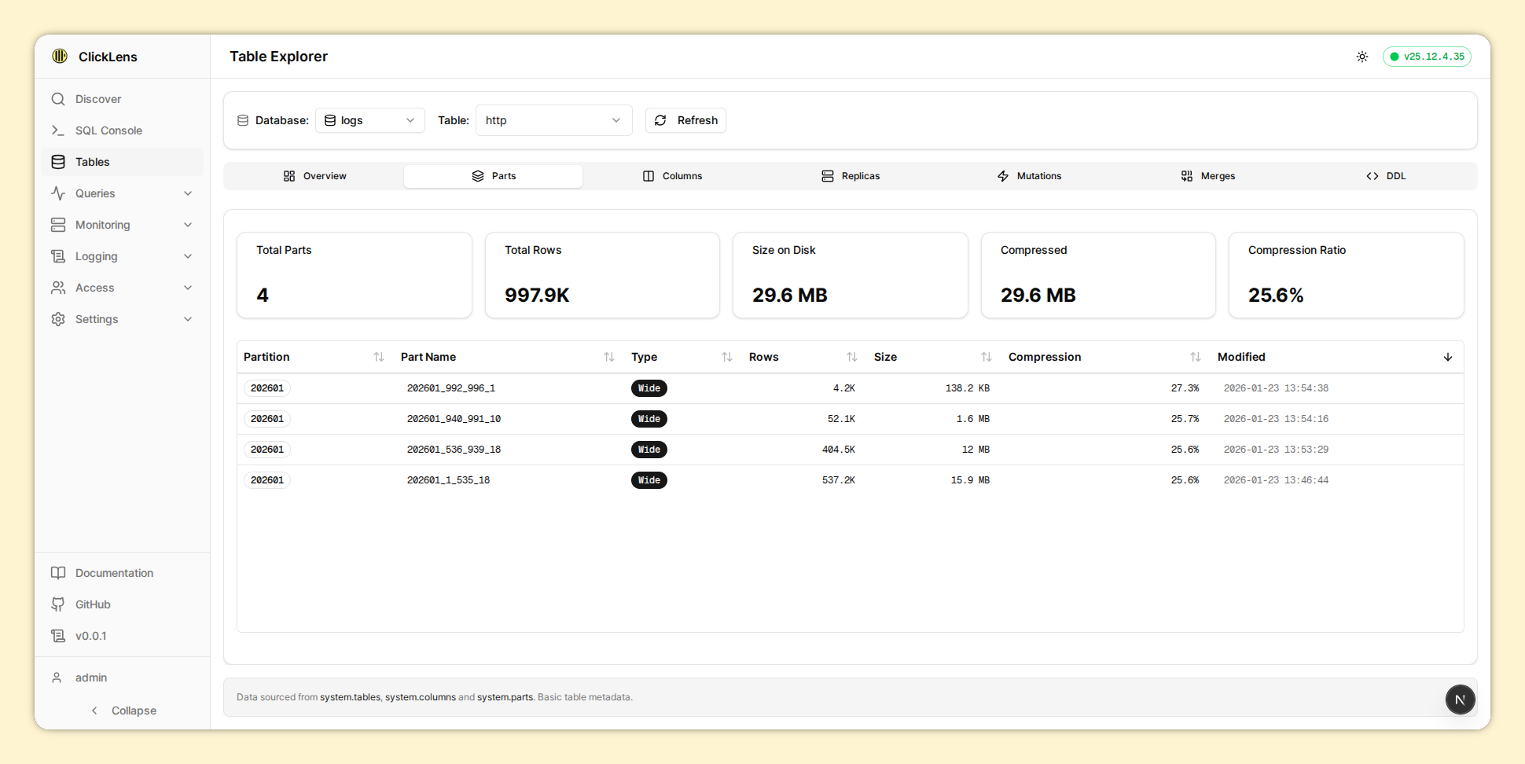The width and height of the screenshot is (1525, 764).
Task: Click the round N avatar button
Action: pos(1460,700)
